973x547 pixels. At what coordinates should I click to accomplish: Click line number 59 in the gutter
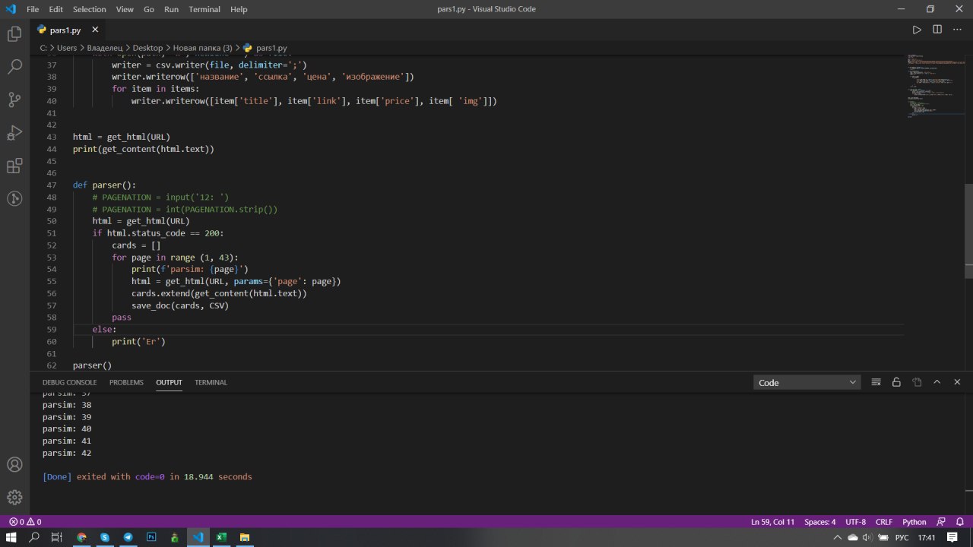[x=52, y=330]
